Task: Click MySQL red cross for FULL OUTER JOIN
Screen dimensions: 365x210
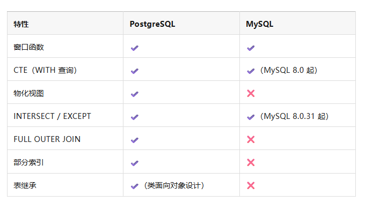Action: click(x=251, y=139)
